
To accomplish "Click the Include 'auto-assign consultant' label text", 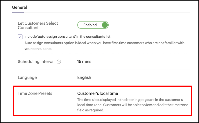I will [x=67, y=37].
